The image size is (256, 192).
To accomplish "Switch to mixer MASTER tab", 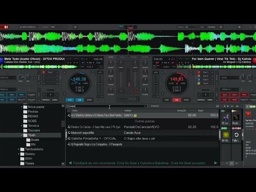I will [145, 57].
